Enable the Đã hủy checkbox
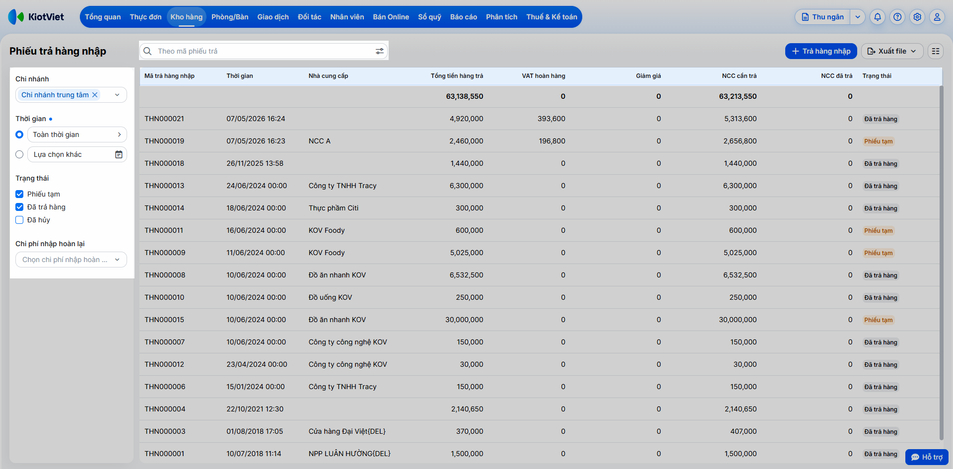Viewport: 953px width, 469px height. point(19,220)
